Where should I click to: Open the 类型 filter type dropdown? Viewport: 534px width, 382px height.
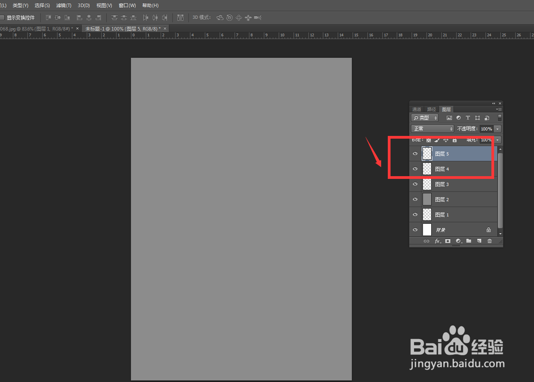coord(425,118)
